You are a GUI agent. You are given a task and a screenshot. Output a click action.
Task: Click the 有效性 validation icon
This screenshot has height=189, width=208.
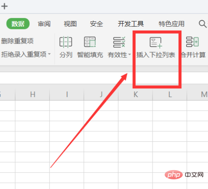point(119,42)
